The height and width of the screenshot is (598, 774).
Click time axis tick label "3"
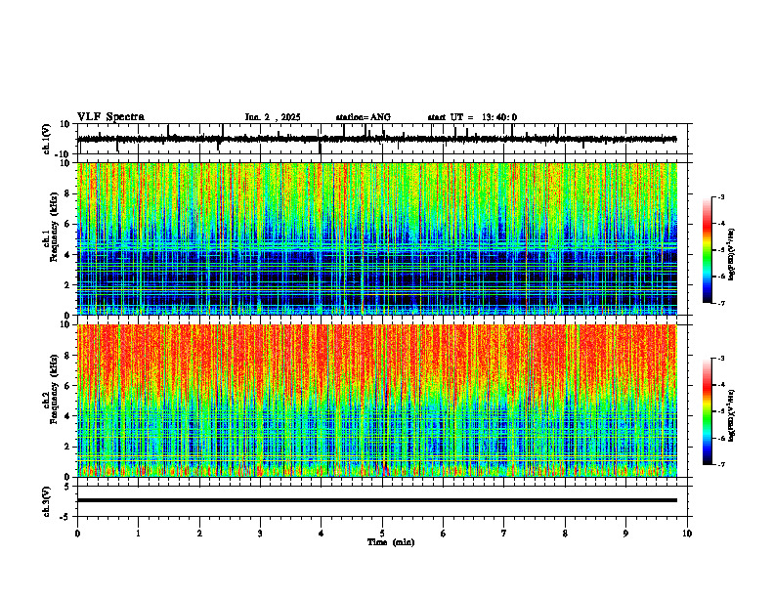260,534
